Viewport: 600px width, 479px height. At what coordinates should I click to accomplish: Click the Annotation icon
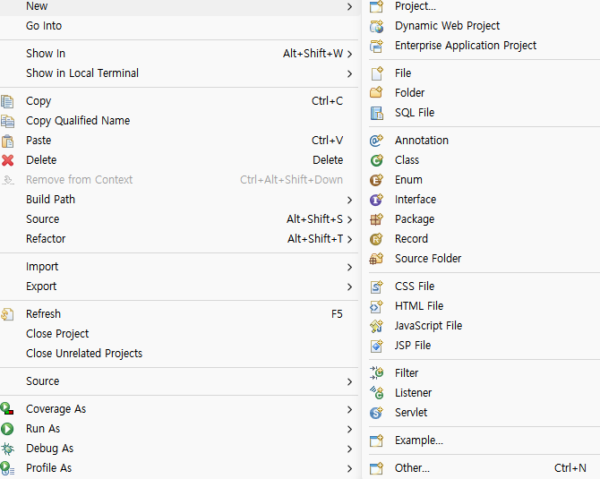[x=376, y=141]
